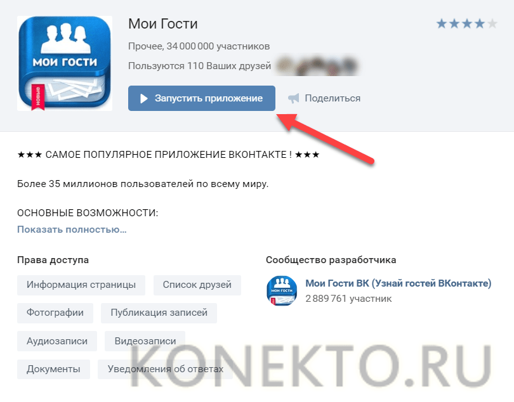Click Документы permission tag
This screenshot has width=514, height=402.
coord(53,369)
